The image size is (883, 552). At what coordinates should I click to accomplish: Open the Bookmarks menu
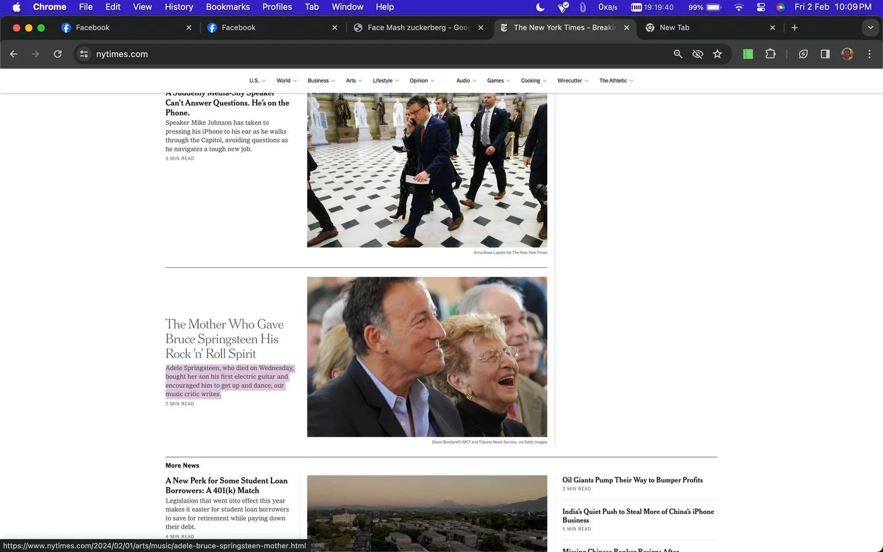pyautogui.click(x=228, y=7)
